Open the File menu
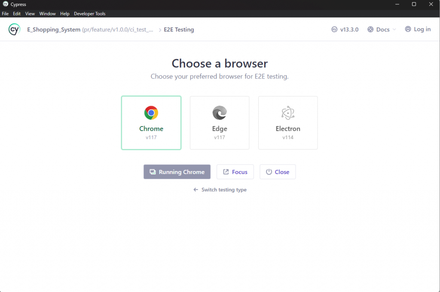440x292 pixels. click(5, 14)
